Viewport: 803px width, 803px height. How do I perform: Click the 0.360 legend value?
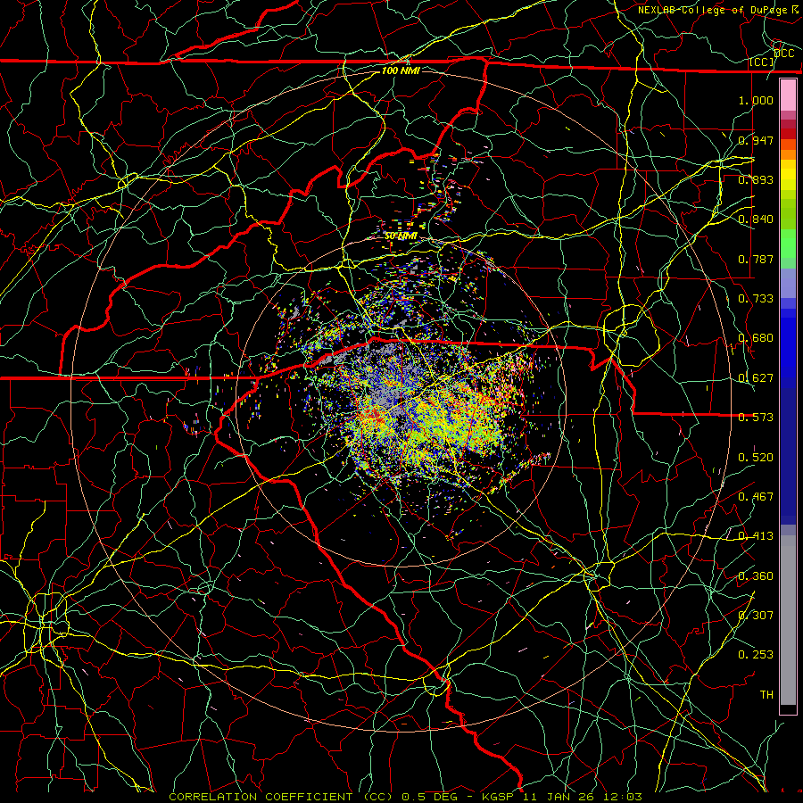756,576
